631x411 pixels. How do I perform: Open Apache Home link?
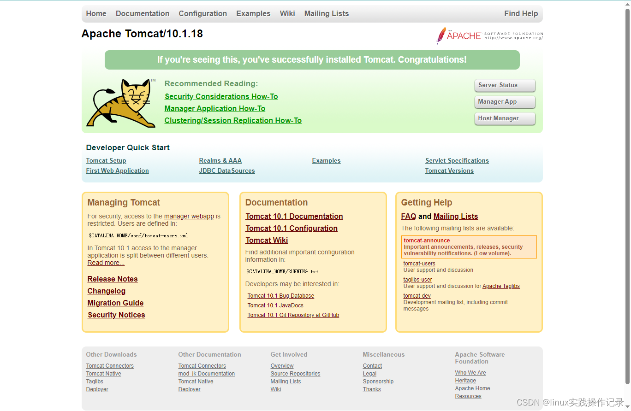click(472, 388)
